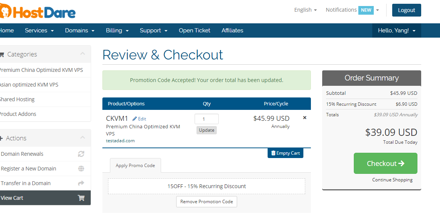Open the Services menu
The image size is (440, 222).
tap(39, 30)
